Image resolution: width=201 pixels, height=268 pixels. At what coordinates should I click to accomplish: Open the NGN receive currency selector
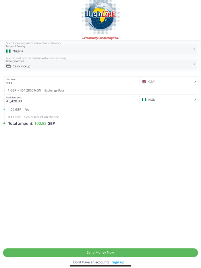click(195, 100)
